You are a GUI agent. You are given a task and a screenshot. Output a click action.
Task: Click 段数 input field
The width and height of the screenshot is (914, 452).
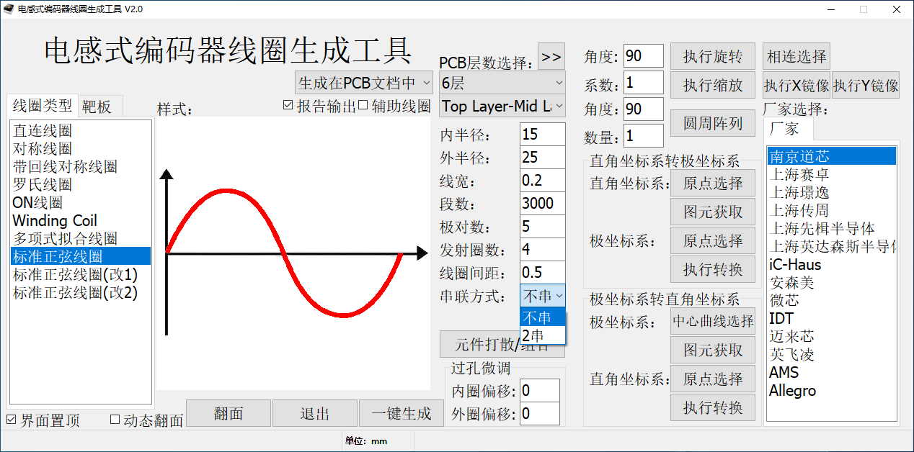tap(543, 204)
